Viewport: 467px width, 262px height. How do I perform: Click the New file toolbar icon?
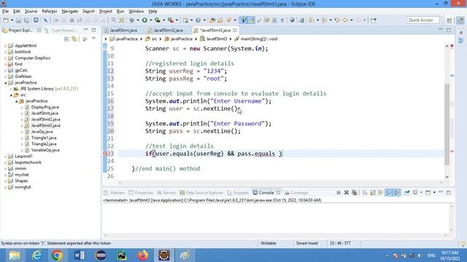[x=6, y=20]
